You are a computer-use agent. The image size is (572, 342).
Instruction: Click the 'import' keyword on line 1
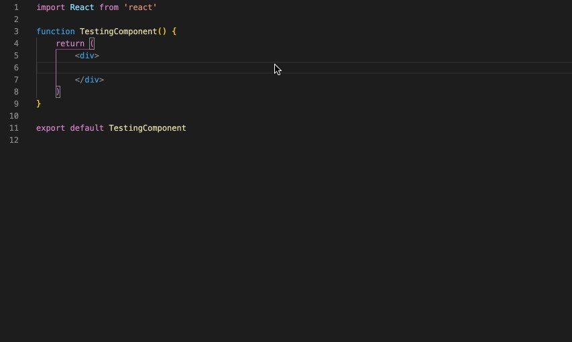tap(51, 7)
